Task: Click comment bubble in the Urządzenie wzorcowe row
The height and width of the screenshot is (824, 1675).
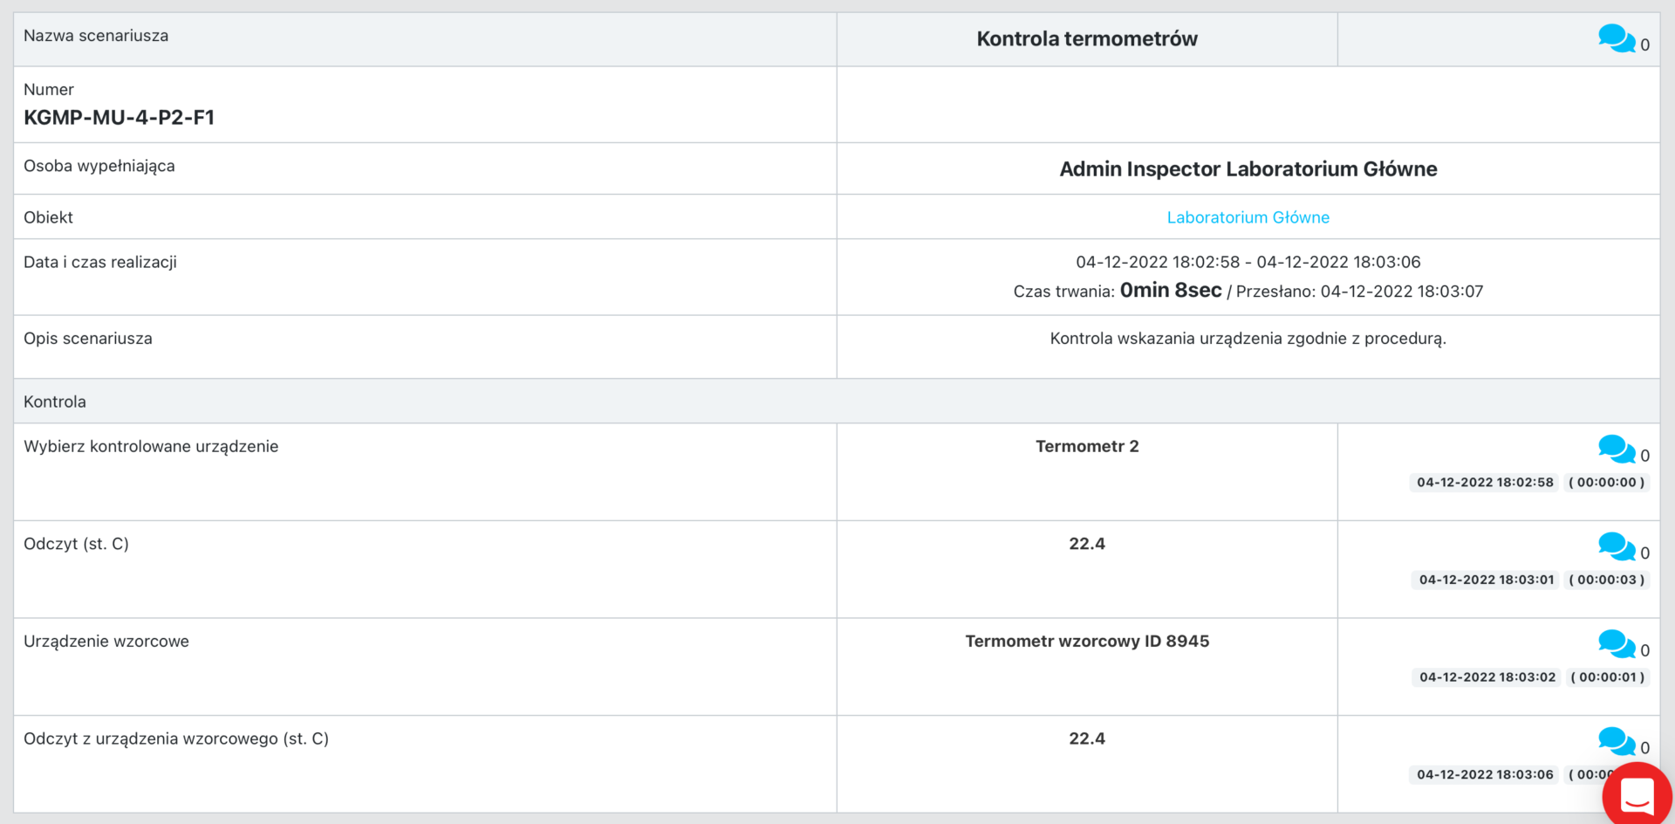Action: coord(1616,645)
